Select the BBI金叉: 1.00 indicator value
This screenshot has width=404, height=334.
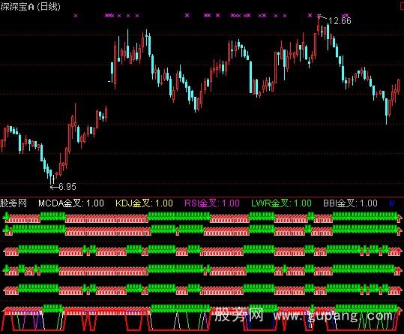(x=350, y=203)
